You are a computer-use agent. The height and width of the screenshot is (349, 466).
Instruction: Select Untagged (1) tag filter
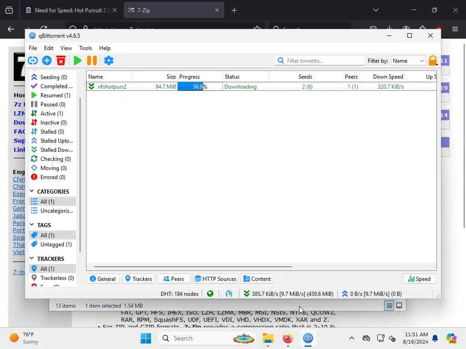[53, 244]
